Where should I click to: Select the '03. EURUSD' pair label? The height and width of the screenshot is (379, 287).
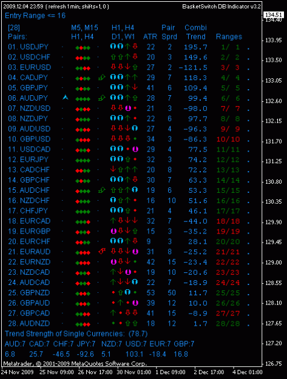coord(30,67)
